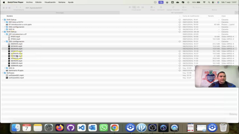Switch to the 001 Aprende507 tab
Viewport: 239px width, 134px height.
click(177, 13)
